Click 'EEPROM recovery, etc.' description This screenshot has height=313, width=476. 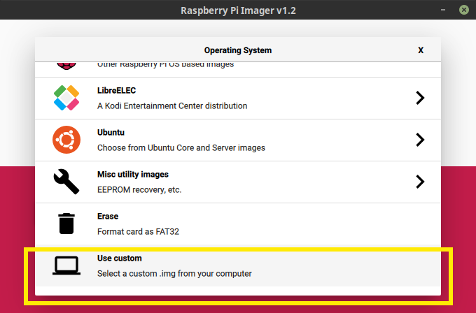coord(139,190)
